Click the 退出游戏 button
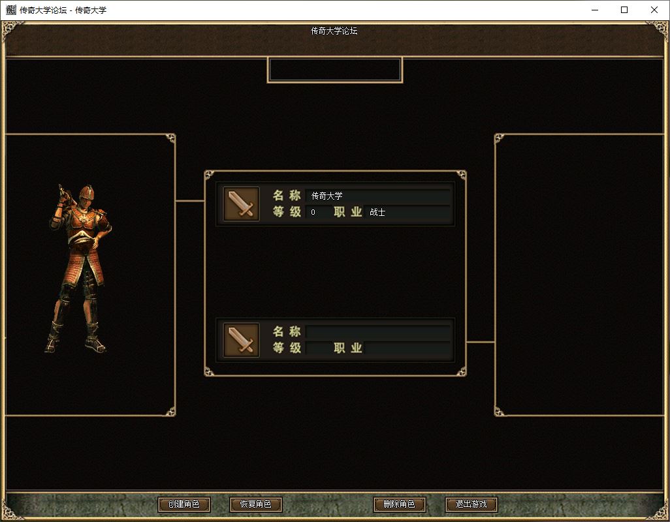 (x=471, y=504)
